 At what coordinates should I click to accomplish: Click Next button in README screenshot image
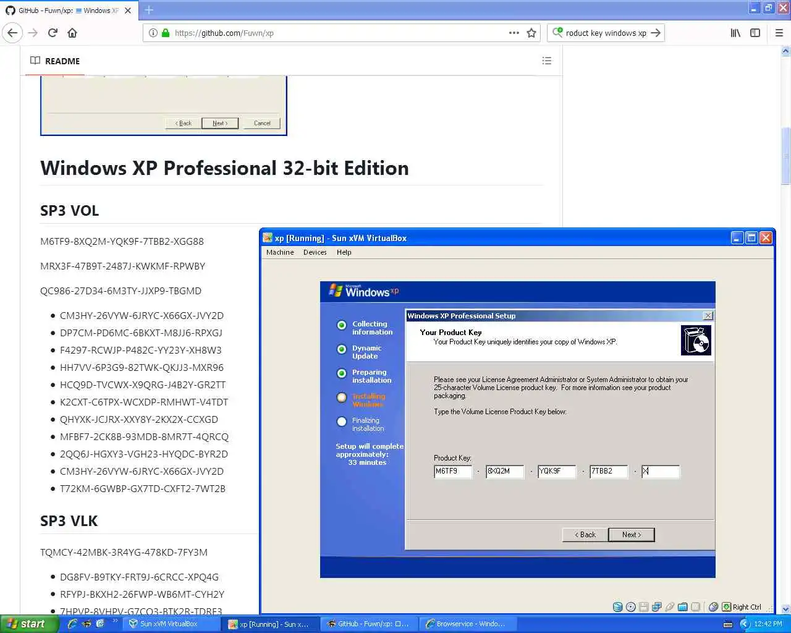click(220, 123)
